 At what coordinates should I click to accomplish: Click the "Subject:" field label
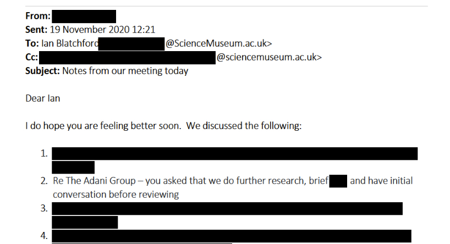[x=43, y=71]
